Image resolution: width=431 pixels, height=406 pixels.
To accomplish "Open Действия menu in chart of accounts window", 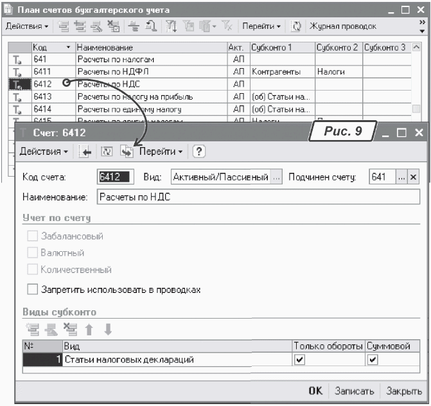I will [27, 26].
